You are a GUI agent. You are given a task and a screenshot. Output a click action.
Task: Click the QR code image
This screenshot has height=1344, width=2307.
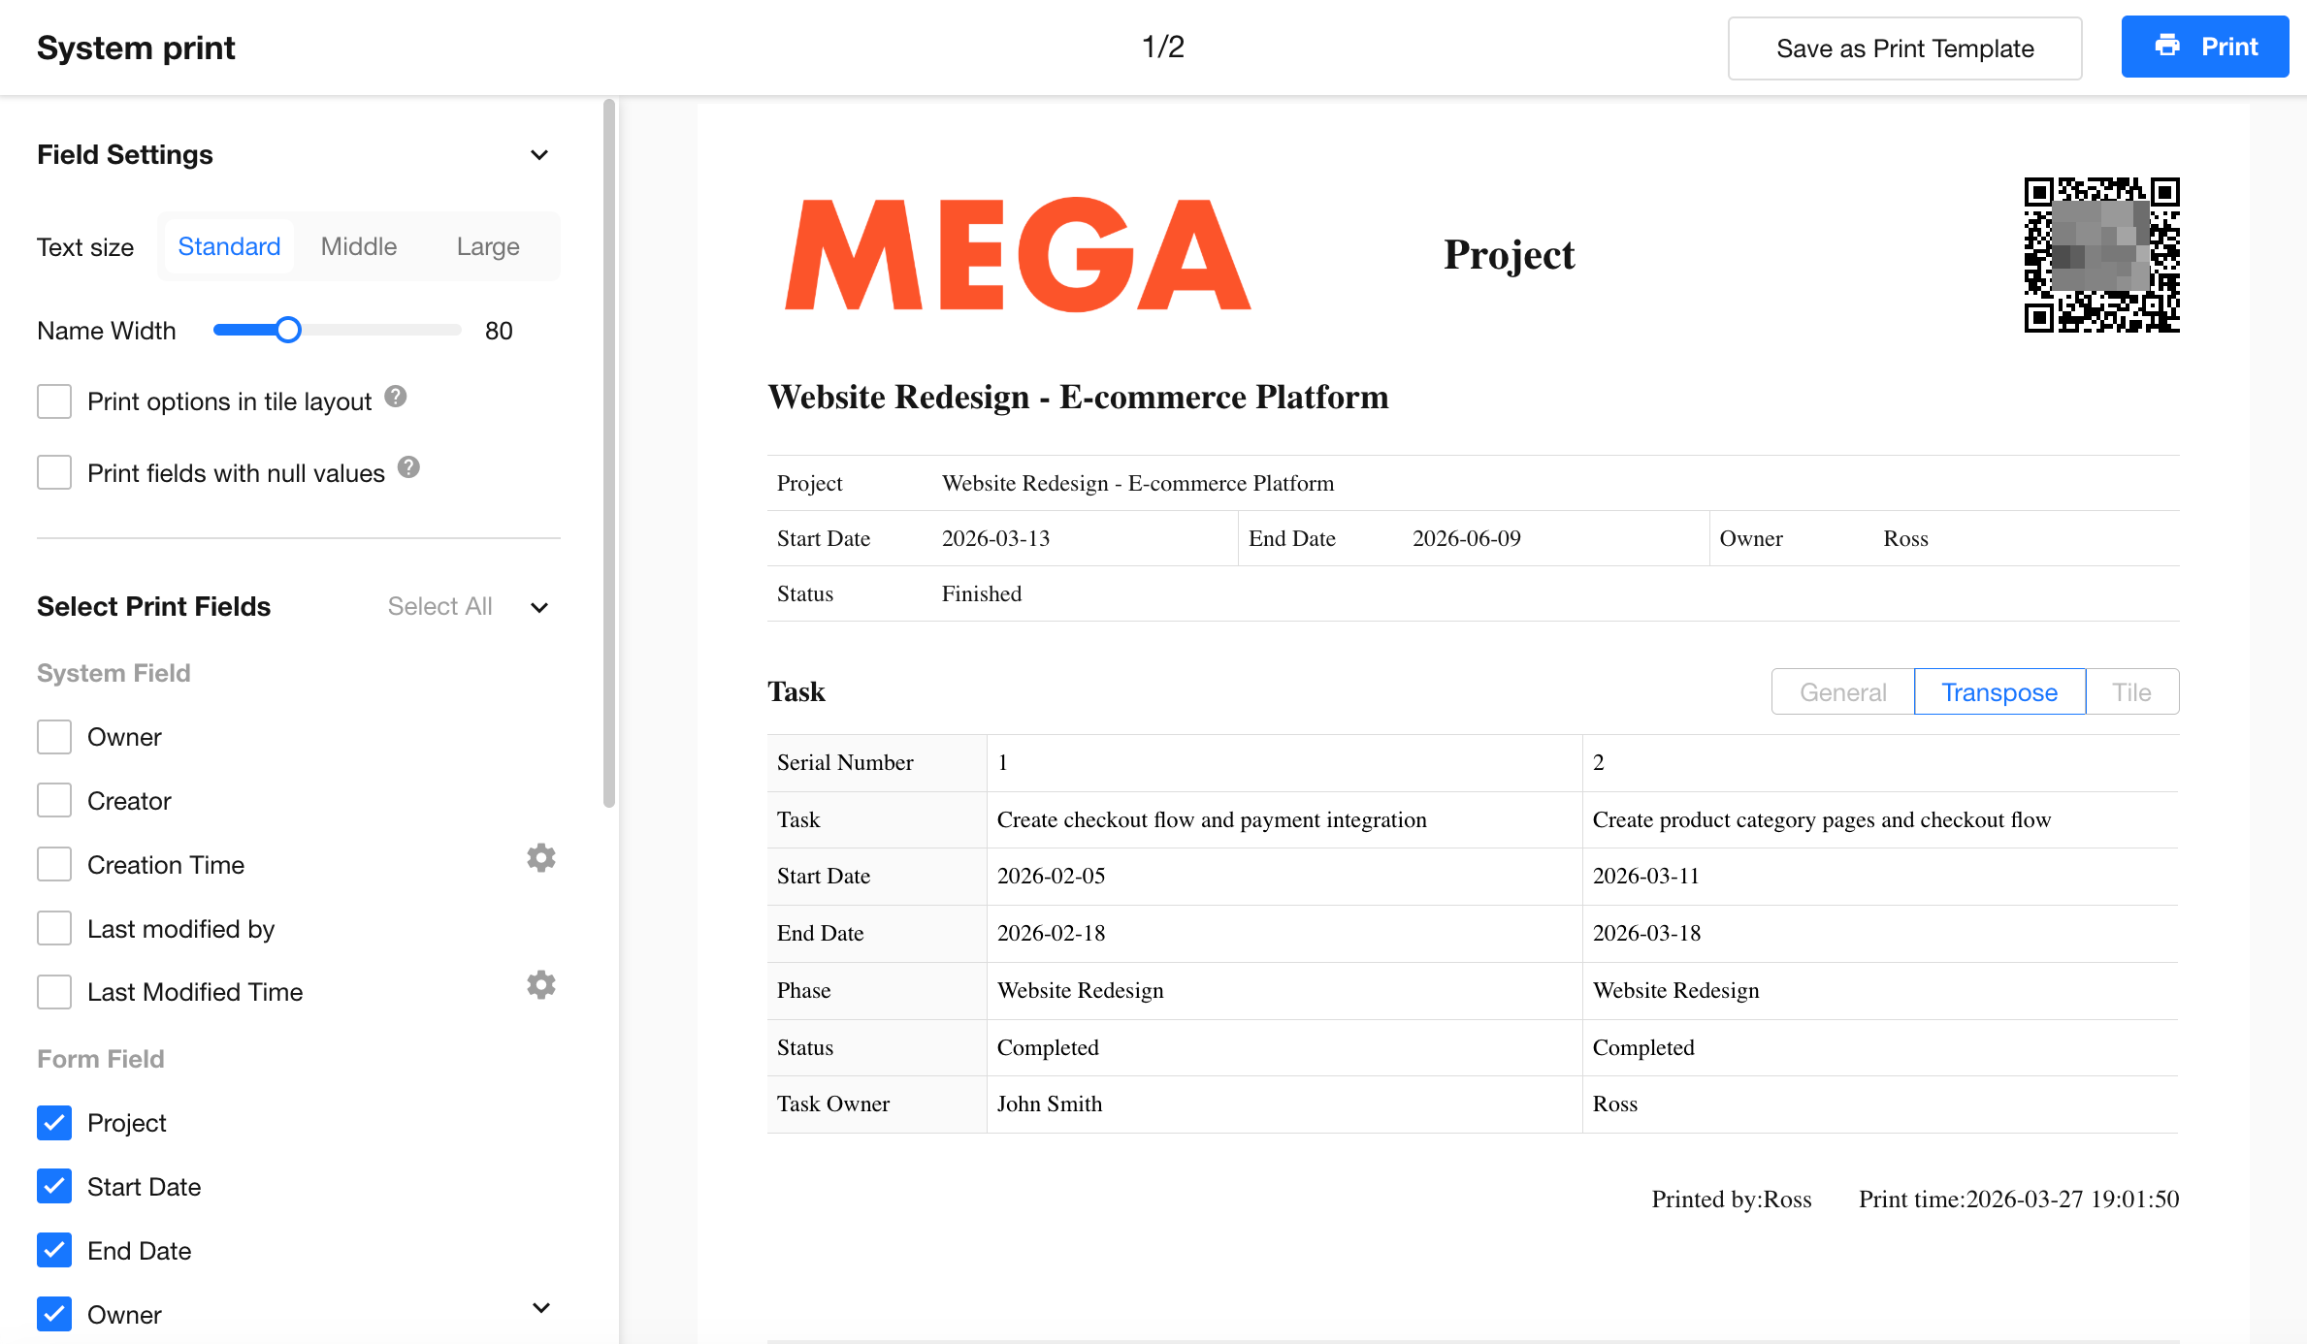pyautogui.click(x=2101, y=255)
